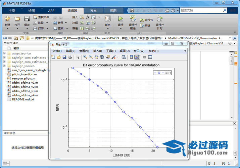Expand rayleigh_com_estimacao first folder
240x168 pixels.
click(x=4, y=57)
